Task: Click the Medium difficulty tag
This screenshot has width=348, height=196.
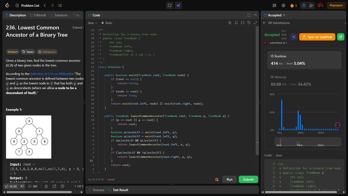Action: pos(12,52)
